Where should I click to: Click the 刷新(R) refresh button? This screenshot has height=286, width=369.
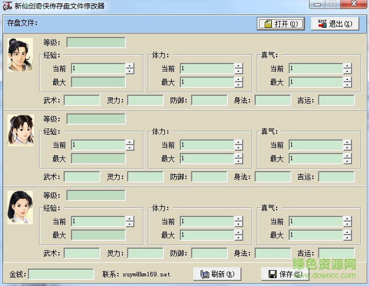coord(217,274)
